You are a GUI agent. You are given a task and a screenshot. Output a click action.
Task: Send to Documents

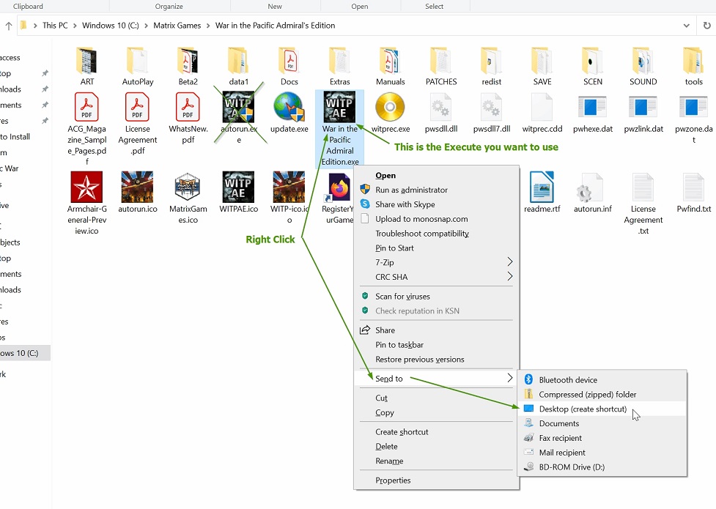pyautogui.click(x=602, y=423)
